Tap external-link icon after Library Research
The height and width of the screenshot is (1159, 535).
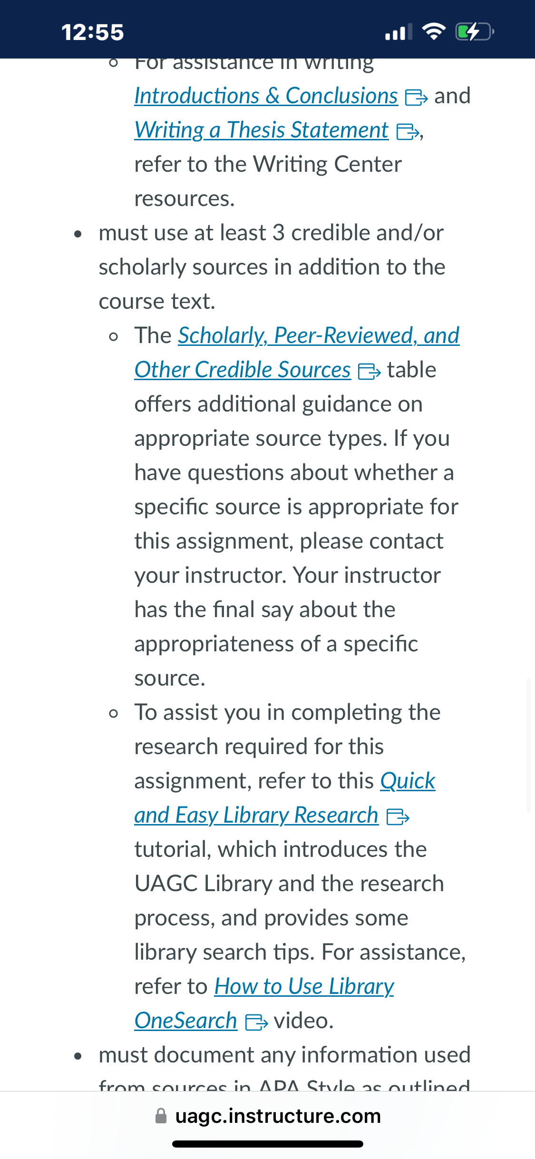[398, 817]
